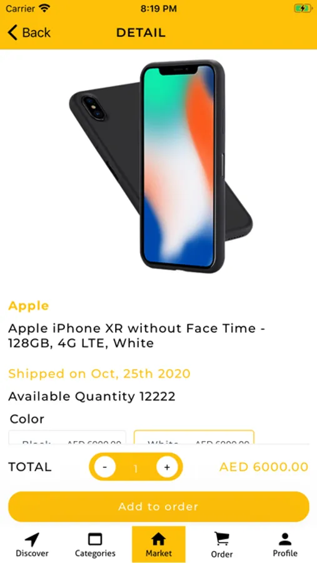Viewport: 317px width, 563px height.
Task: Tap the AED 6000.00 total price
Action: tap(263, 467)
